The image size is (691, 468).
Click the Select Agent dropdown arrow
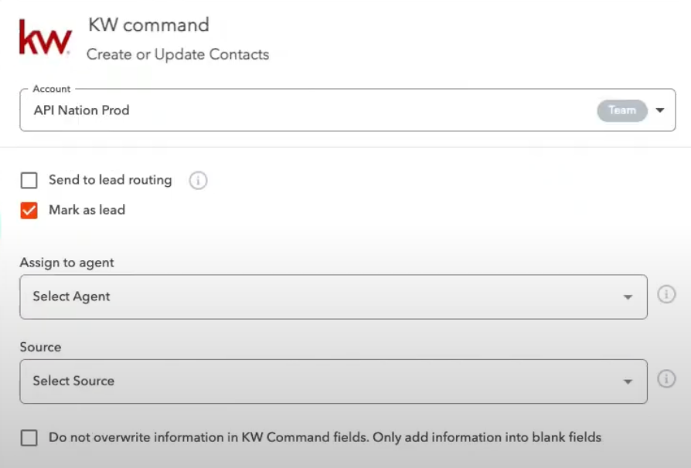(628, 297)
